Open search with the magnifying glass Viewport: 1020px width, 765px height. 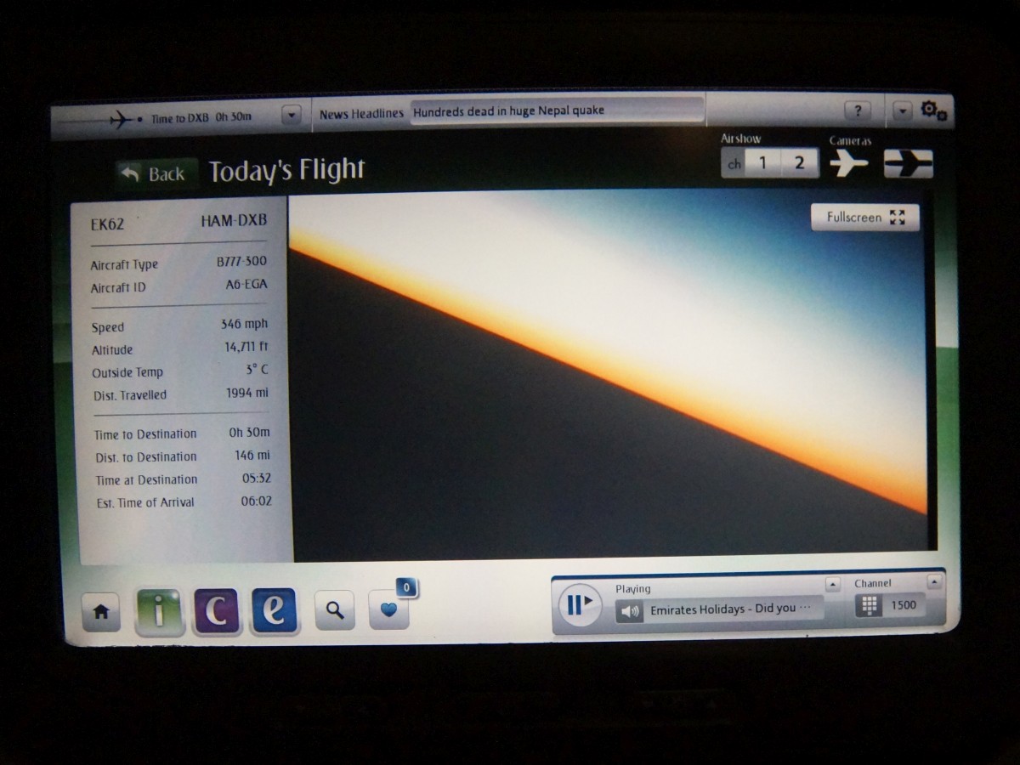coord(335,610)
